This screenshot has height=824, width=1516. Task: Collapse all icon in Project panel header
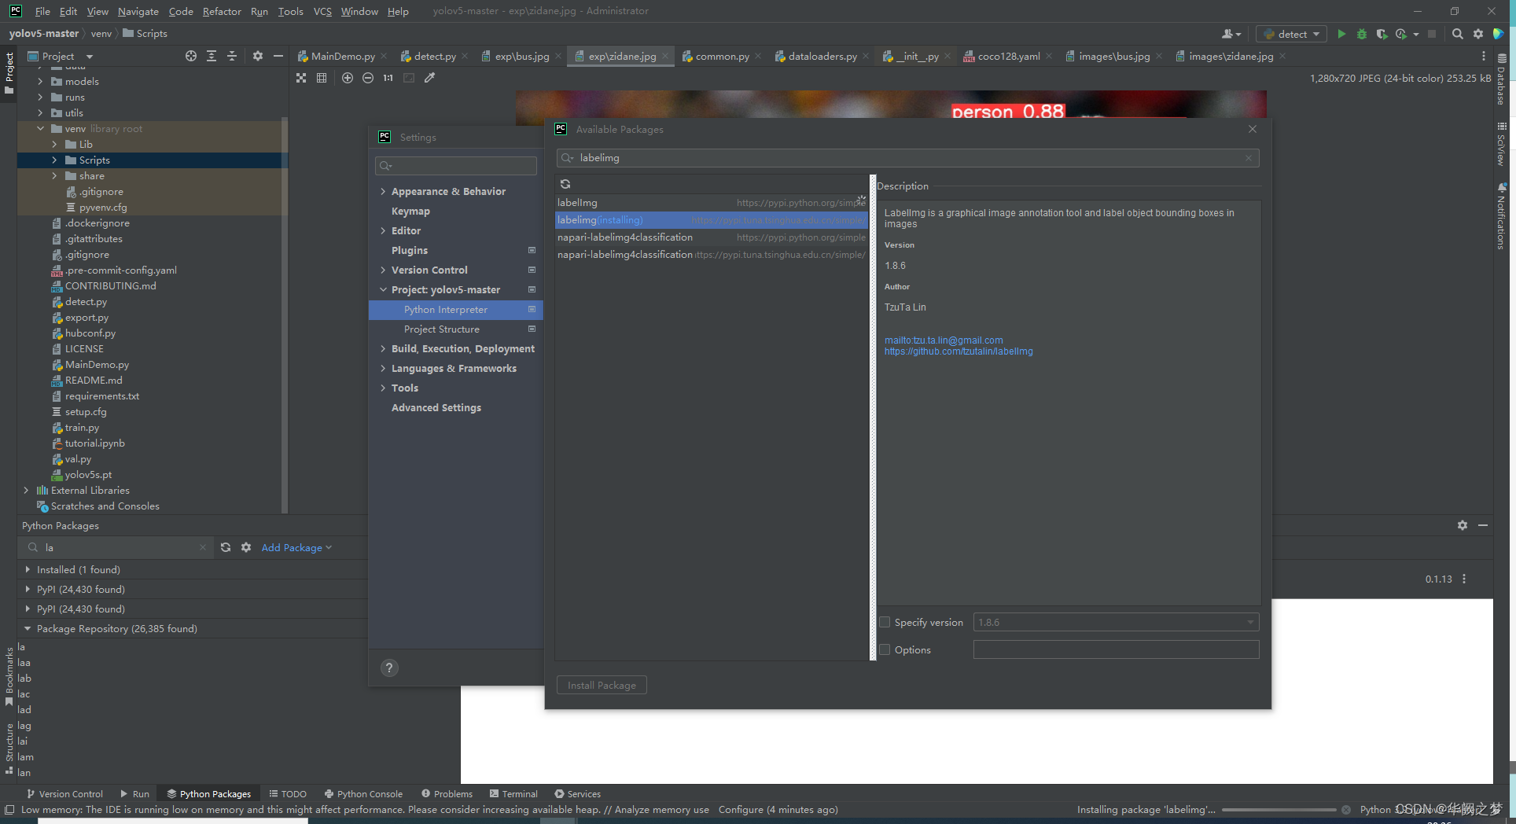pos(232,56)
